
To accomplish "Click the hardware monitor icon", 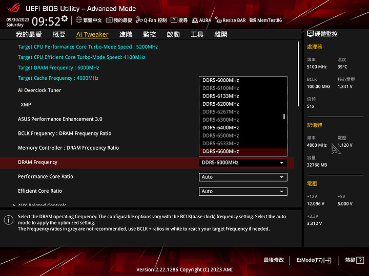I will coord(310,34).
